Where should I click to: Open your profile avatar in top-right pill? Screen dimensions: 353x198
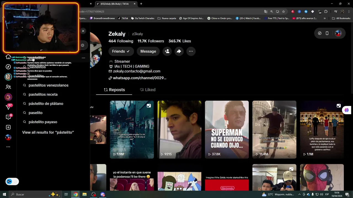(338, 33)
